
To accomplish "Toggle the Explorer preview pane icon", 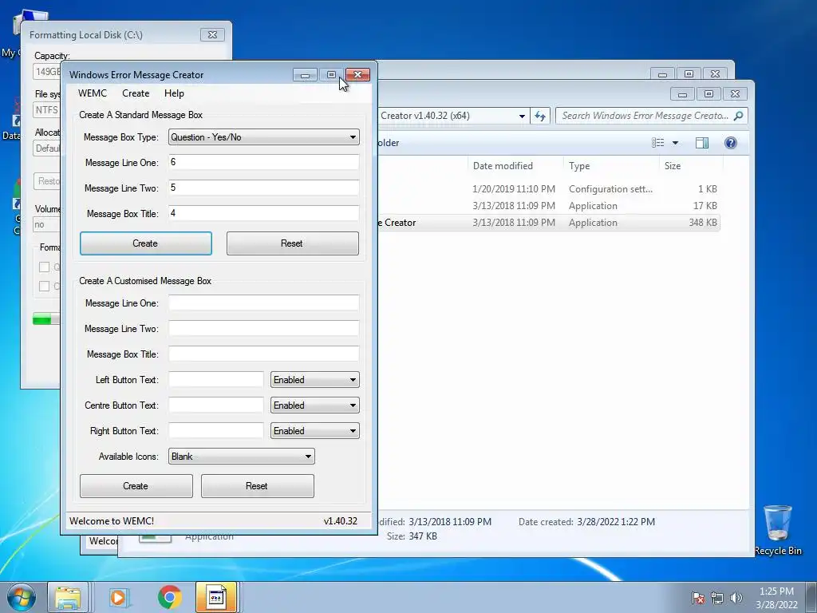I will point(702,143).
